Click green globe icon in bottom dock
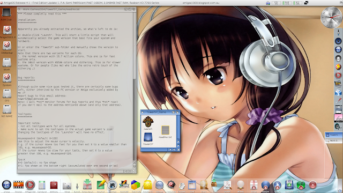This screenshot has height=193, width=343. 301,185
